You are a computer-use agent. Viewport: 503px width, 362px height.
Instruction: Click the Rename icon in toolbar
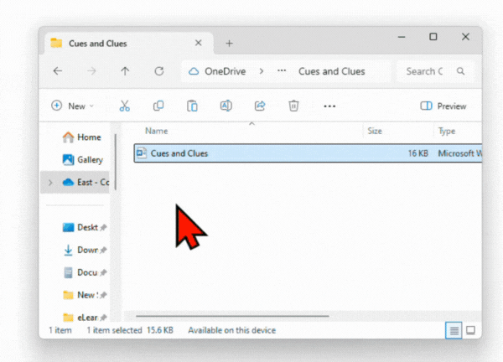point(226,106)
